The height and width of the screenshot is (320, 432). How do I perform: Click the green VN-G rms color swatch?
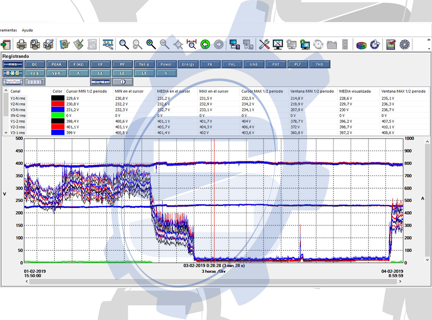[x=57, y=116]
